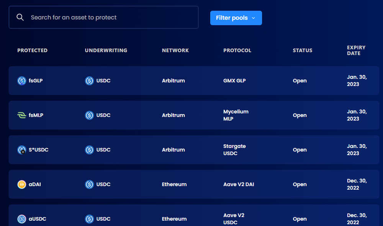This screenshot has height=226, width=383.
Task: Select the aUSDC asset name
Action: coord(38,219)
